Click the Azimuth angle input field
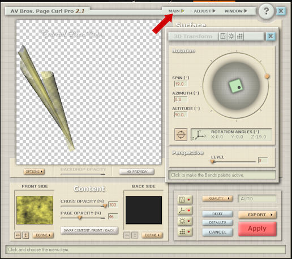The width and height of the screenshot is (292, 259). [x=181, y=99]
